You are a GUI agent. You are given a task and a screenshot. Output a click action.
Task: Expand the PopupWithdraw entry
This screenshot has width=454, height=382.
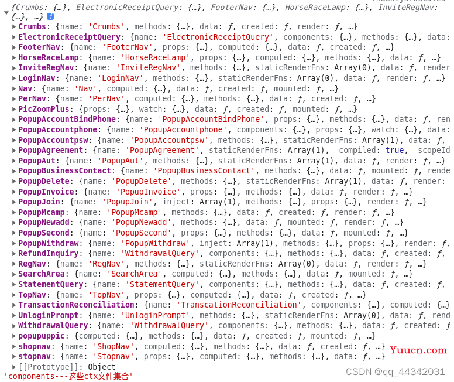click(14, 244)
